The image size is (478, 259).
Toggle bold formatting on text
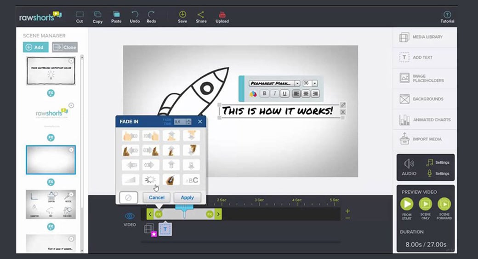click(x=265, y=94)
